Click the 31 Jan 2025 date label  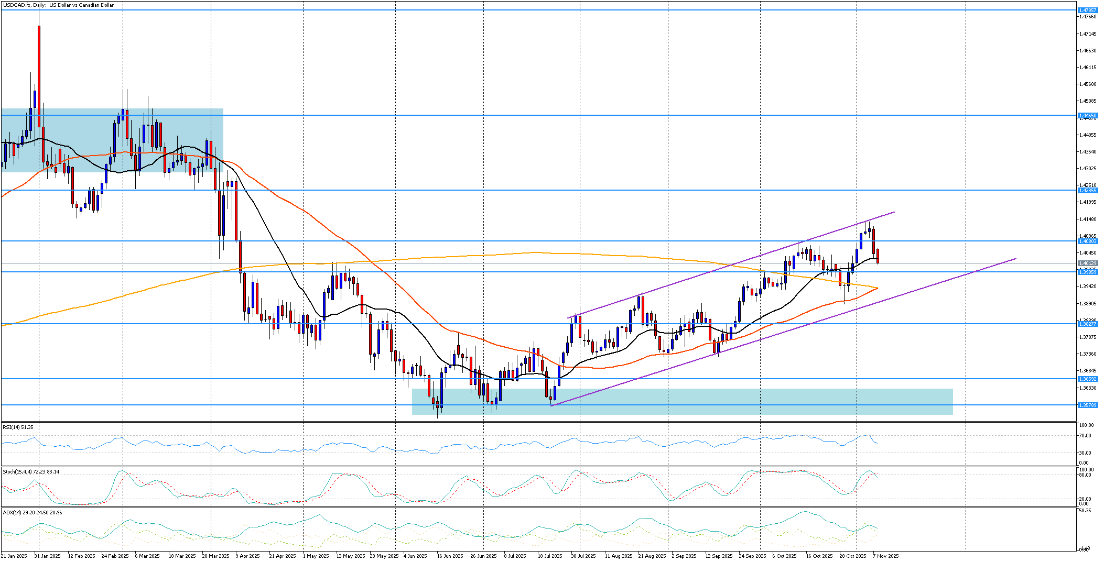coord(48,556)
